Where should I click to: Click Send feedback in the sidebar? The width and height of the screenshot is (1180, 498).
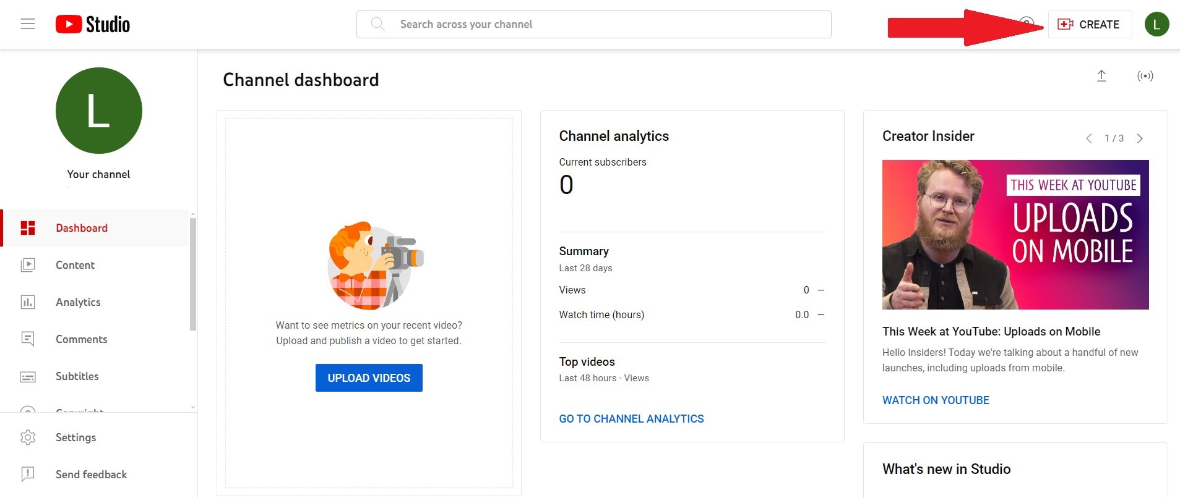(x=98, y=475)
